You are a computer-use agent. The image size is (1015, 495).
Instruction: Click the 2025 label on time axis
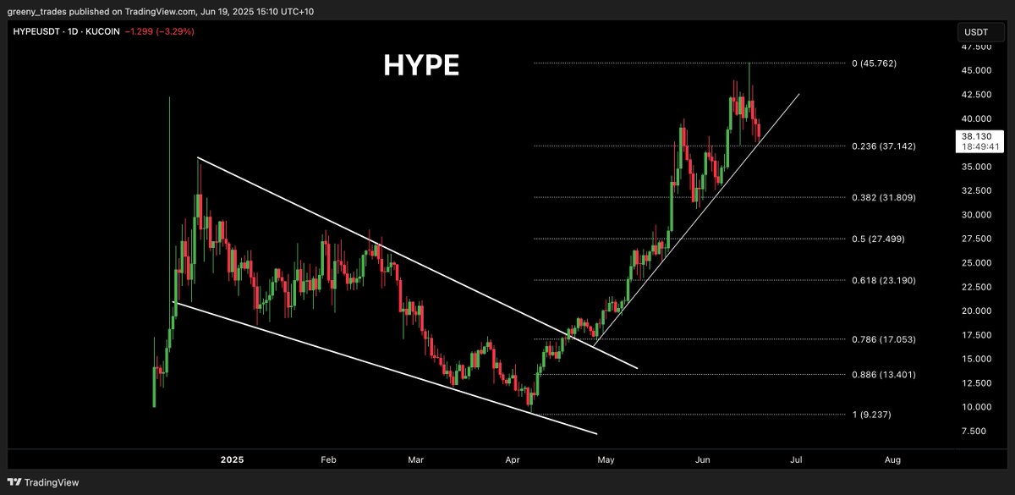(233, 459)
